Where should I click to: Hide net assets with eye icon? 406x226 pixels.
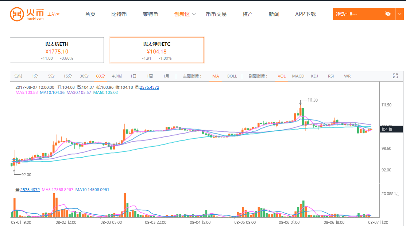(388, 14)
